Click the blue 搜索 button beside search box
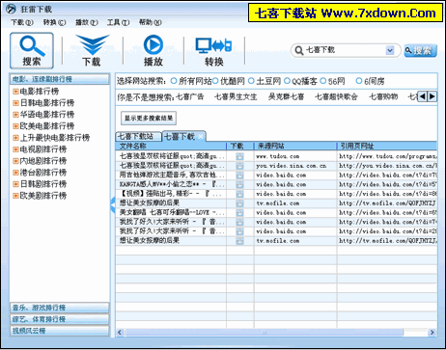 click(420, 50)
